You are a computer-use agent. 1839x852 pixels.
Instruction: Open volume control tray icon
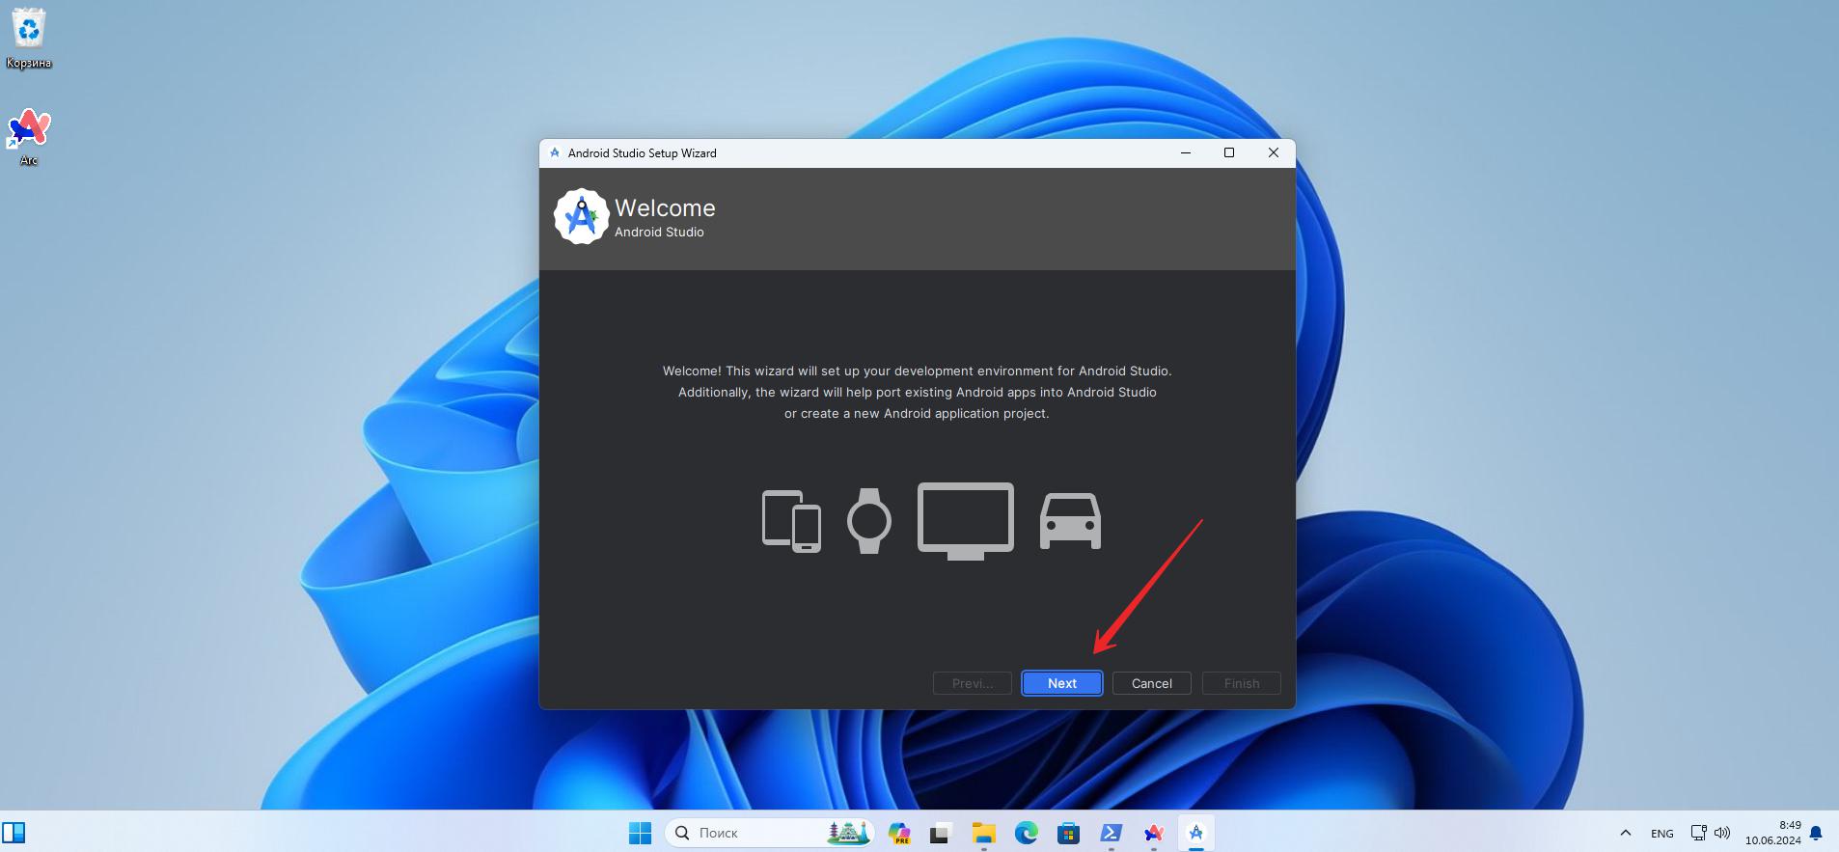click(1722, 833)
